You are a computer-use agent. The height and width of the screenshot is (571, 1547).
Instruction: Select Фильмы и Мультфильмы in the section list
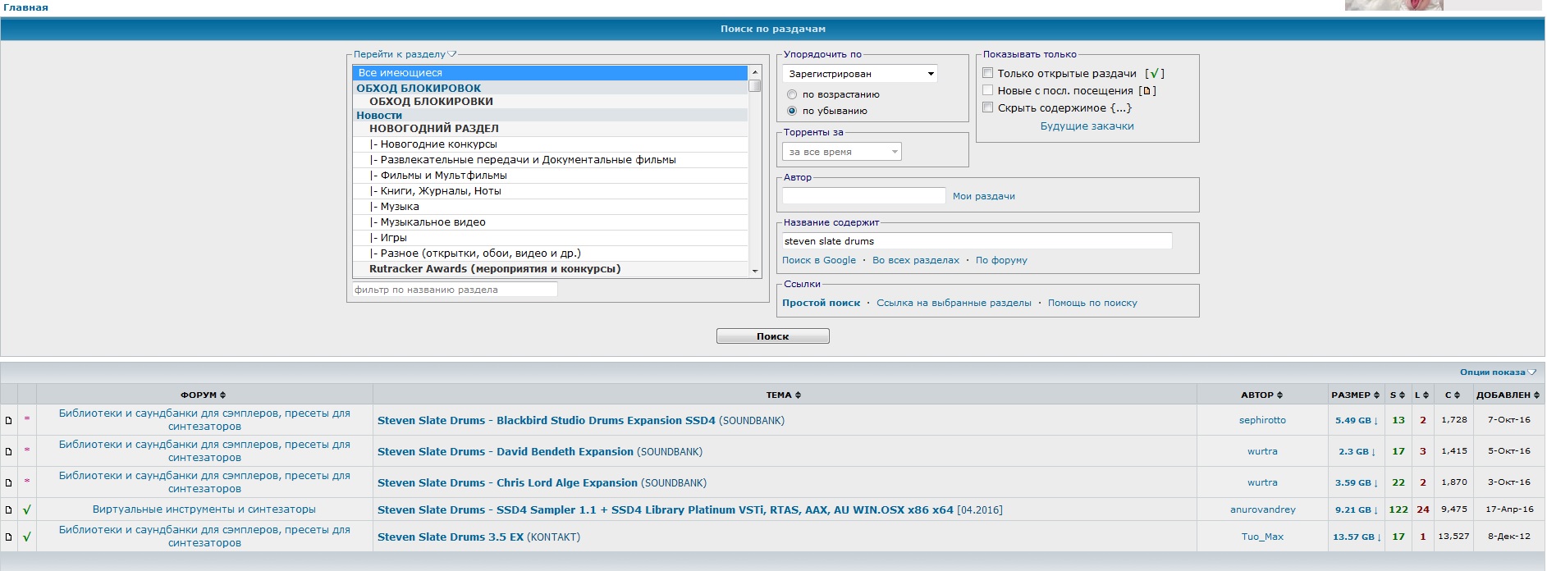pyautogui.click(x=550, y=176)
